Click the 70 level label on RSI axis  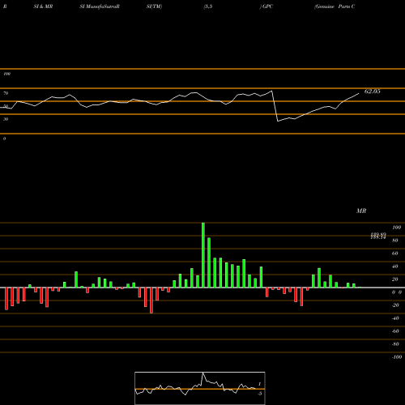6,93
